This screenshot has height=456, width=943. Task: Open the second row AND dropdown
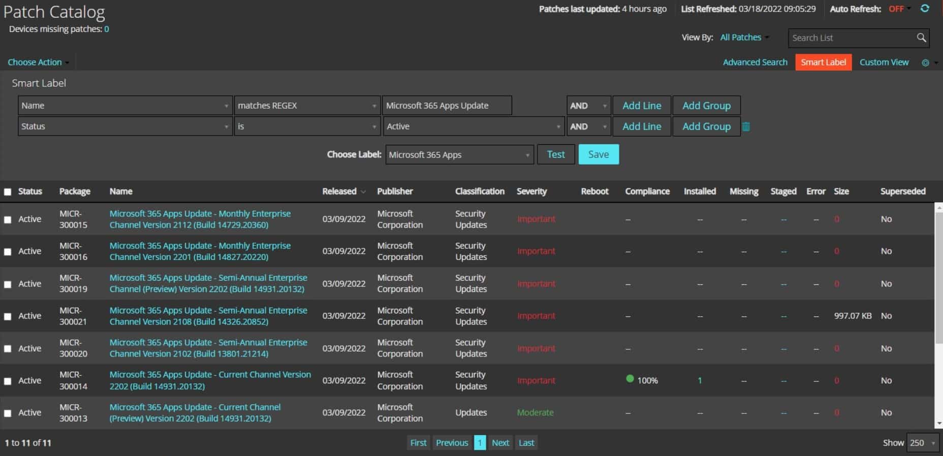pos(588,126)
